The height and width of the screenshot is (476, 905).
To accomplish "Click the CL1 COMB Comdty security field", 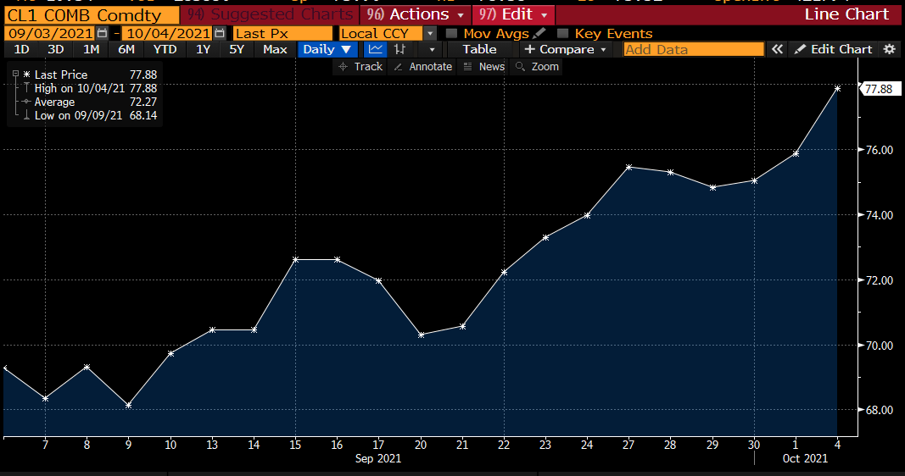I will (x=92, y=15).
